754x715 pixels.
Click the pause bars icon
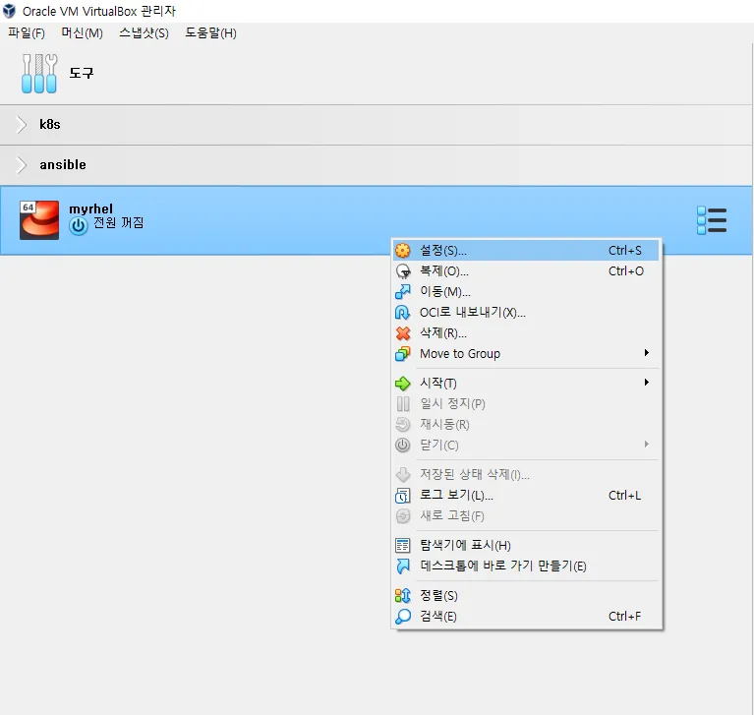[x=402, y=403]
